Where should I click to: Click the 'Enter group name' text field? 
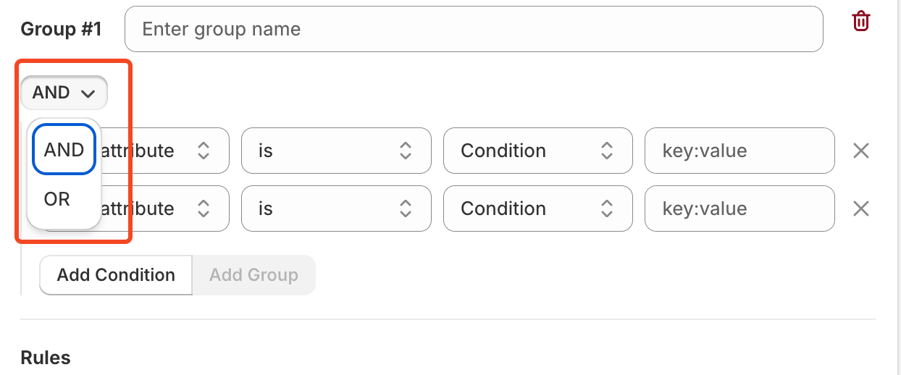(x=474, y=29)
